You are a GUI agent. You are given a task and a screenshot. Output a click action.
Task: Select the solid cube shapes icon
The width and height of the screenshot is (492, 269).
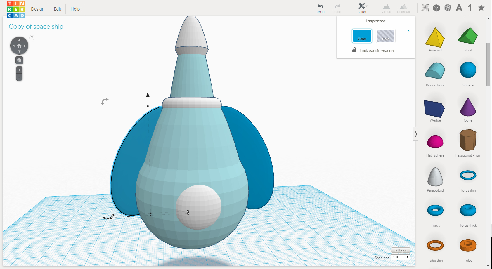coord(436,8)
